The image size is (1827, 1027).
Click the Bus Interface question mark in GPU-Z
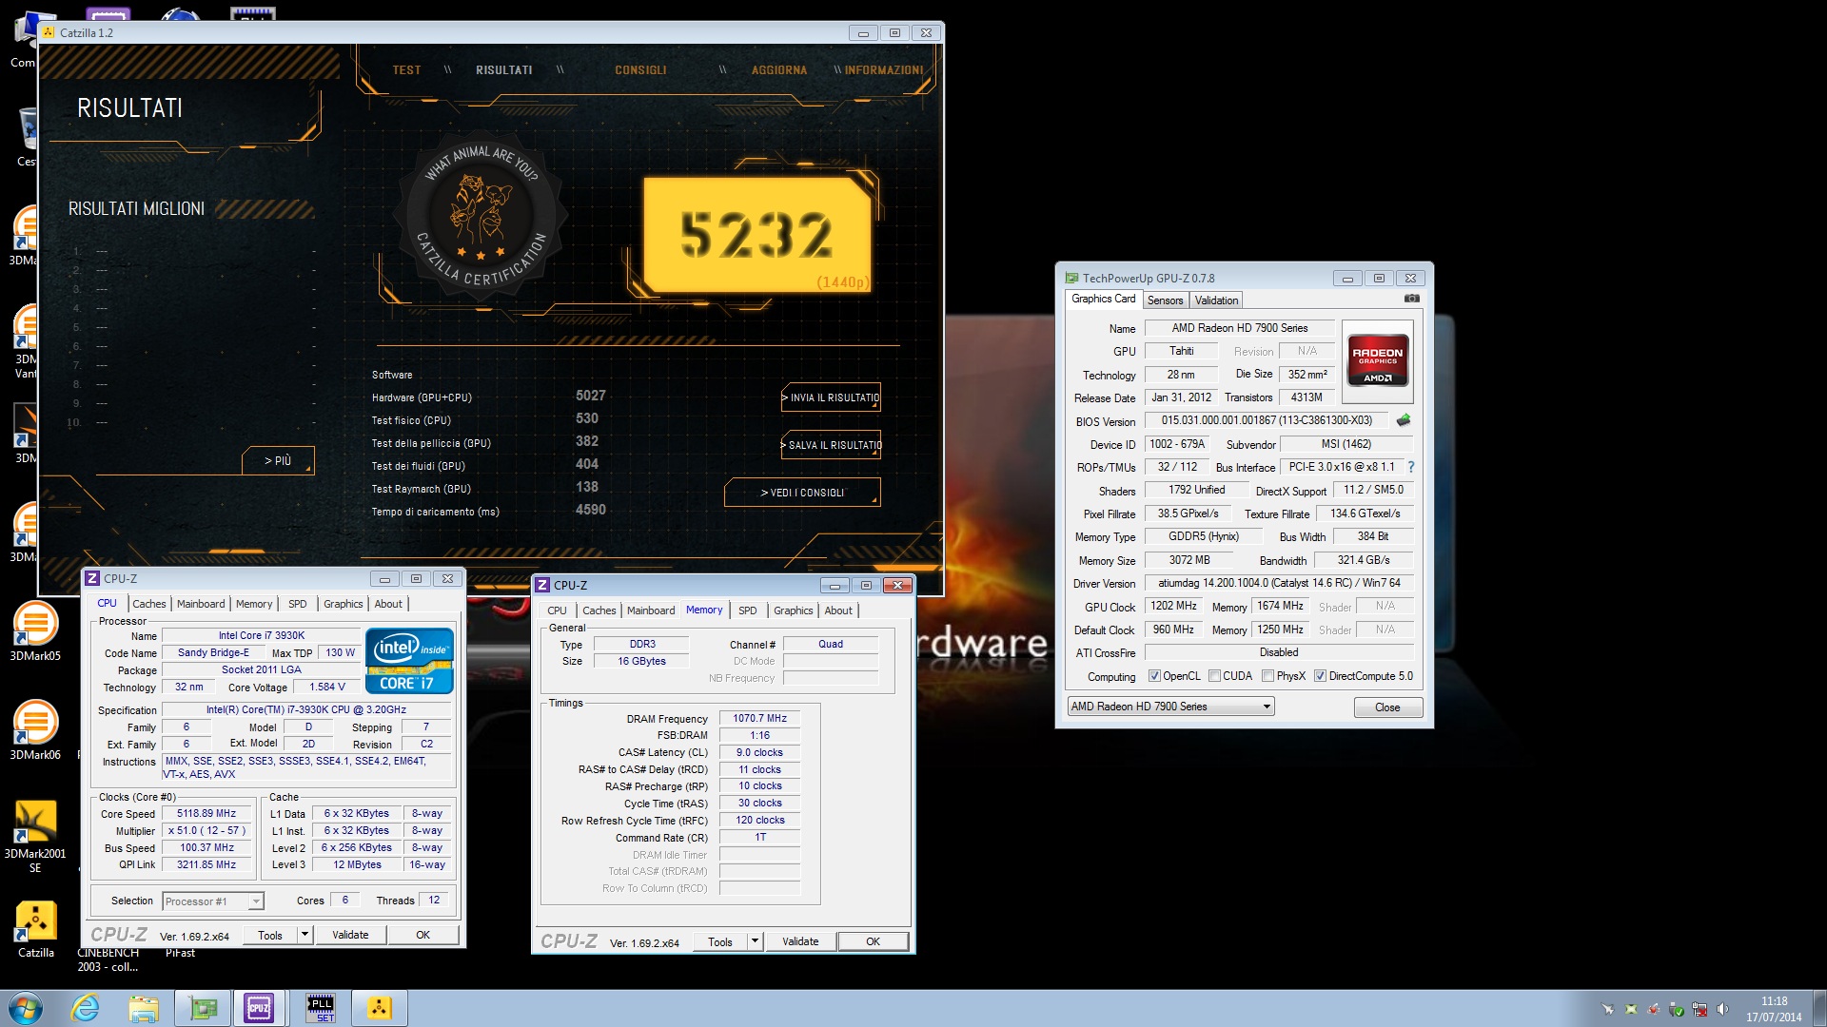coord(1410,467)
